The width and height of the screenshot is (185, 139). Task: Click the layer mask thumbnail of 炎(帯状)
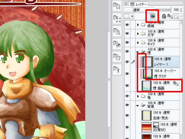[156, 125]
